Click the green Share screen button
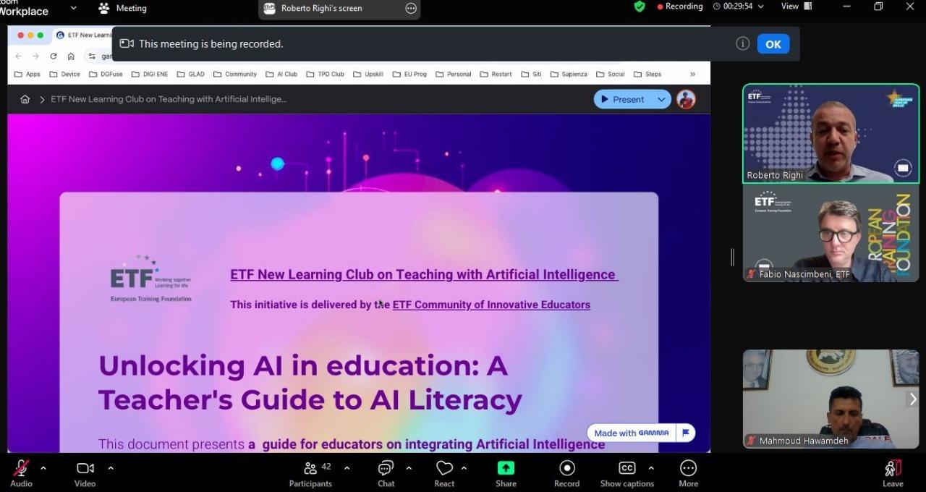This screenshot has height=492, width=926. click(506, 473)
